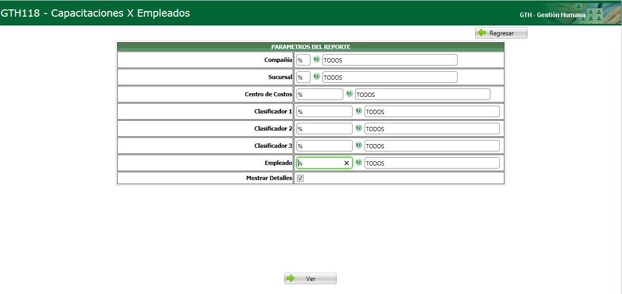Click the Centro de Costos label

click(x=268, y=94)
